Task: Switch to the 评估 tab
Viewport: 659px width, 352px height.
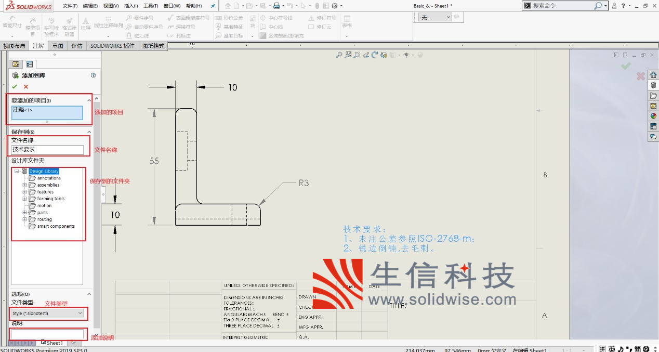Action: click(x=77, y=46)
